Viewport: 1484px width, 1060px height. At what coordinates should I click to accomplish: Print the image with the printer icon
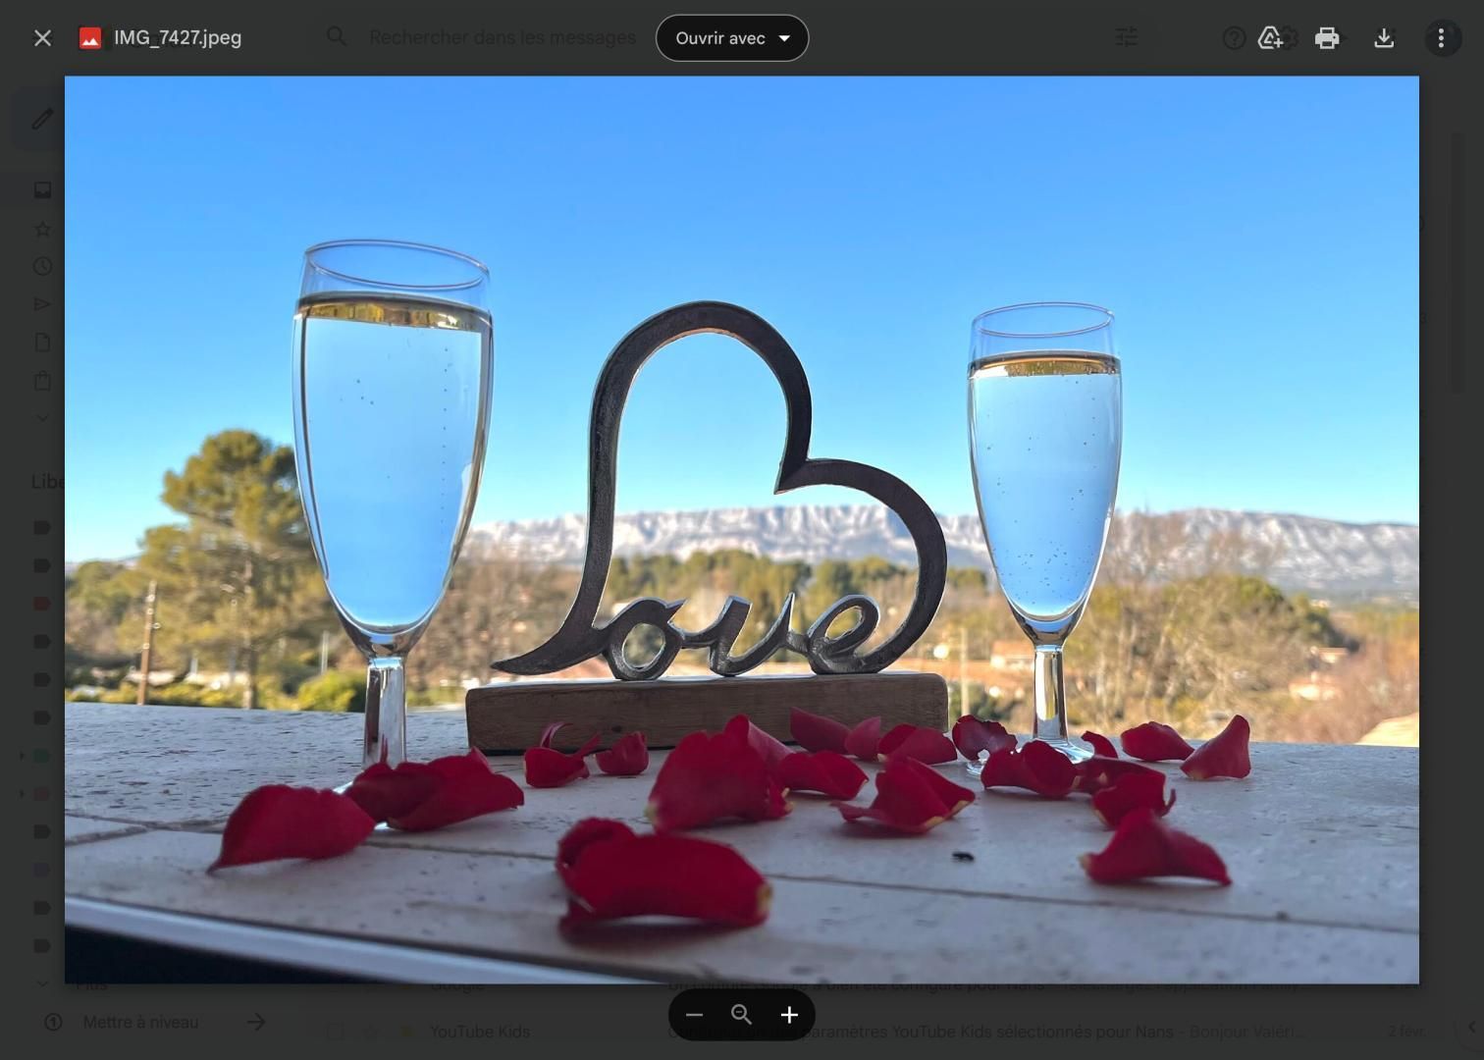coord(1327,38)
